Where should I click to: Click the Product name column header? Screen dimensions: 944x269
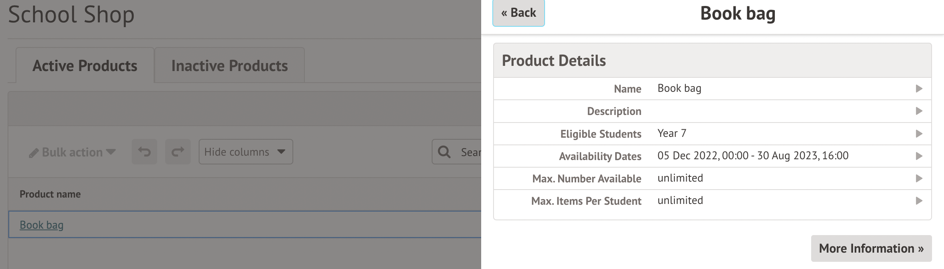(50, 194)
